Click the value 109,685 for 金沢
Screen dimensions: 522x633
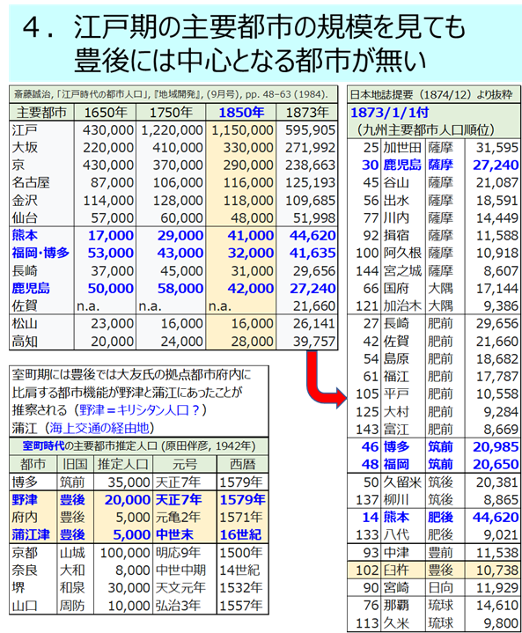click(310, 200)
